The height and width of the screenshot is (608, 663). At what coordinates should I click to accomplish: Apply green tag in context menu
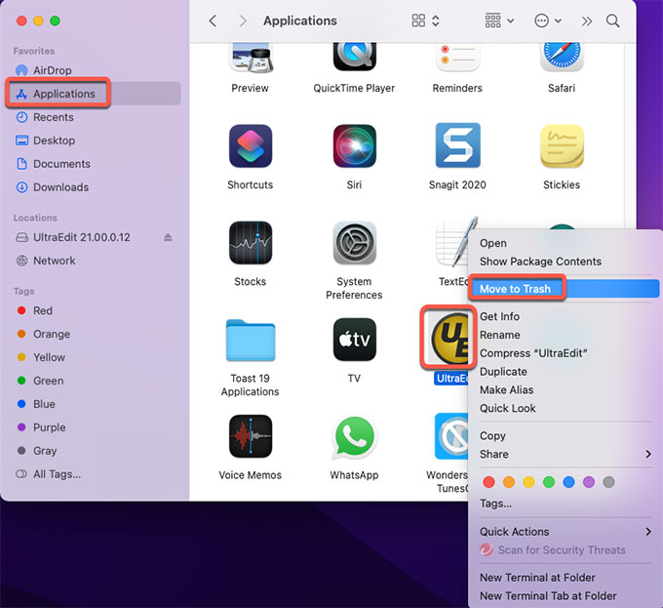tap(549, 482)
